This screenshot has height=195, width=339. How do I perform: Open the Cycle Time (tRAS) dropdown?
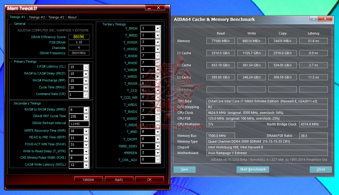(x=86, y=88)
